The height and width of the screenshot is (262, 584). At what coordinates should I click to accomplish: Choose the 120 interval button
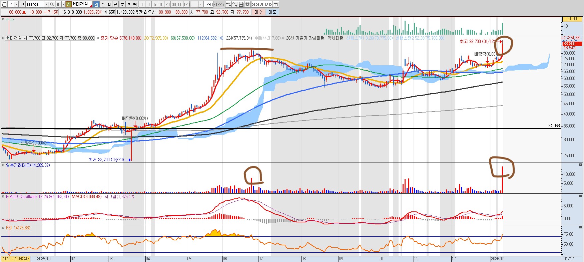pyautogui.click(x=186, y=4)
